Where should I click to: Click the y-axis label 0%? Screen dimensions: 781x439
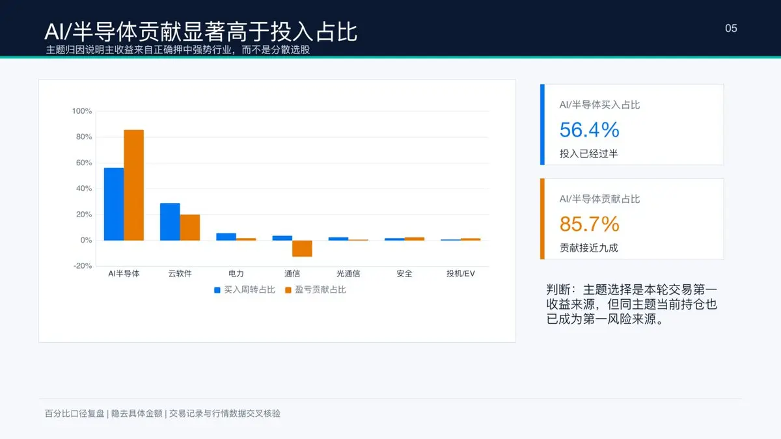pyautogui.click(x=87, y=241)
